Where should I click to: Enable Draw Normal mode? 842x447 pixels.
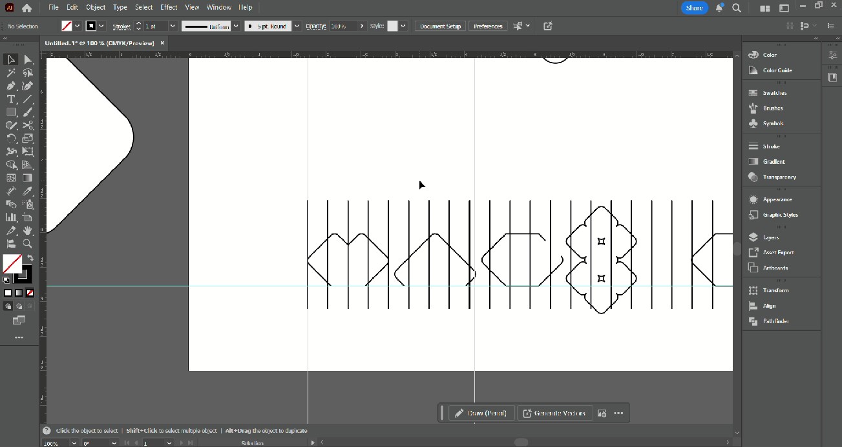tap(8, 306)
